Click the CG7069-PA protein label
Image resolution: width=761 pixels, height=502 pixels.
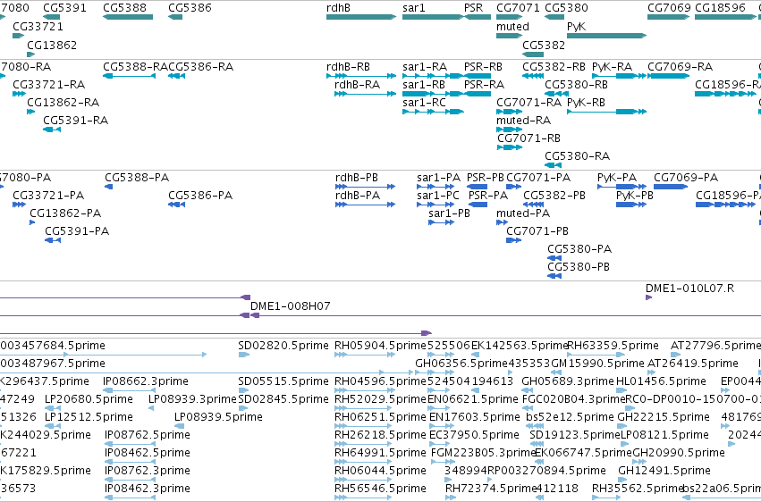(x=686, y=178)
